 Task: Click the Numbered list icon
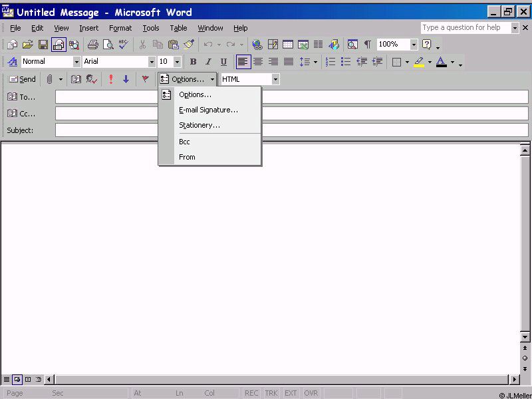click(x=331, y=62)
